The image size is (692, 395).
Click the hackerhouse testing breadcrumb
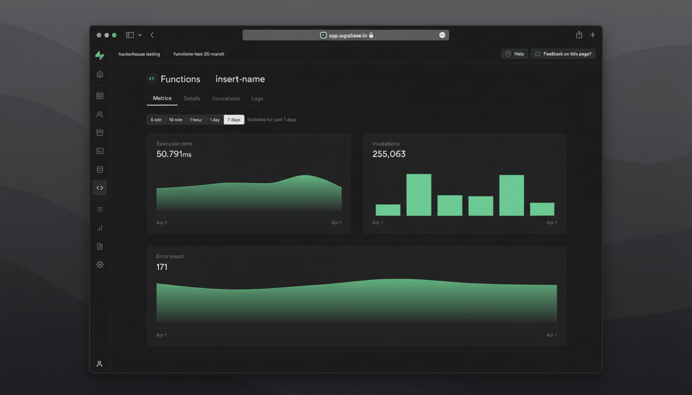tap(138, 53)
